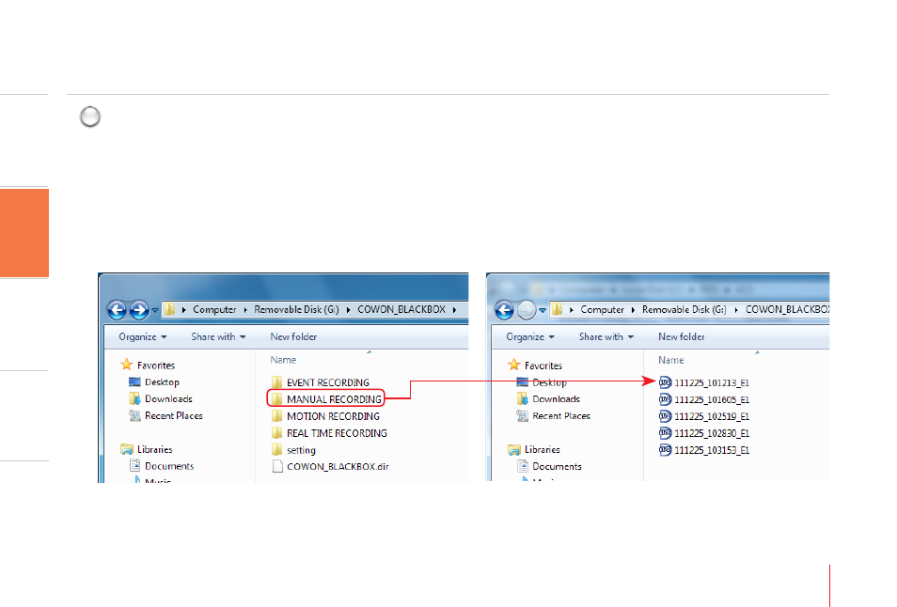897x607 pixels.
Task: Click address bar folder icon in left window
Action: coord(170,309)
